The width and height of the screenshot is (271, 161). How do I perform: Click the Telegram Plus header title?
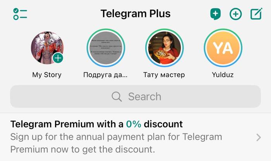point(135,14)
